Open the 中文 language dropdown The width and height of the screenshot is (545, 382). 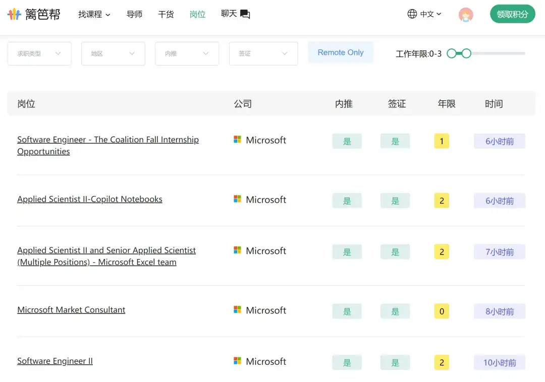pyautogui.click(x=430, y=14)
